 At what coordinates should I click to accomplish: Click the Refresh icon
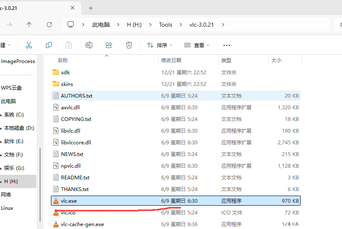coord(49,25)
